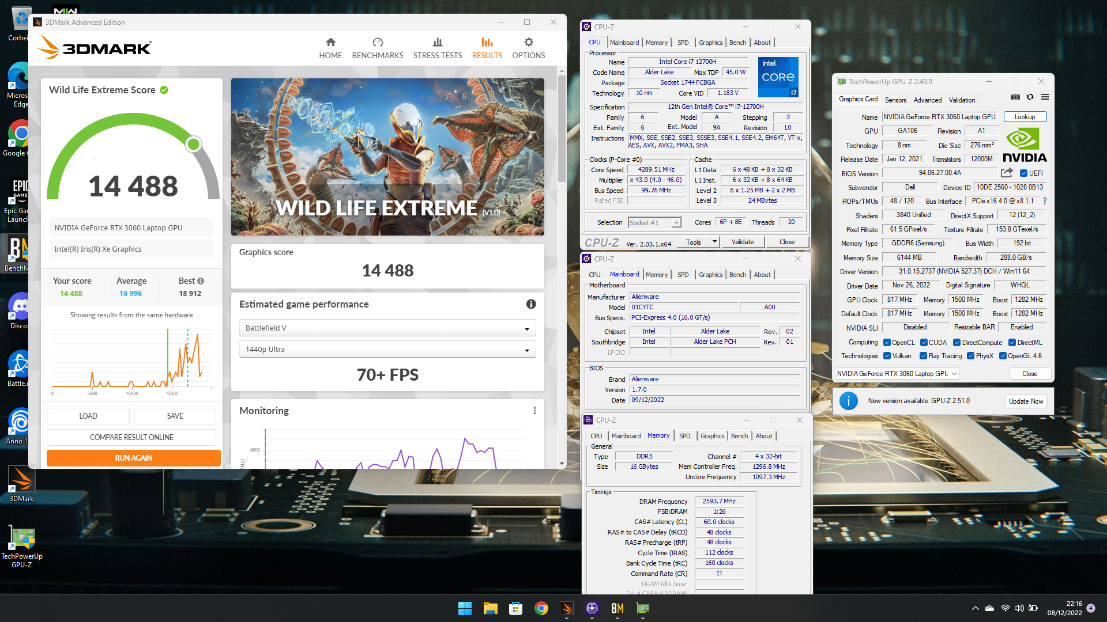This screenshot has height=622, width=1107.
Task: Open the GPU-Z hamburger menu
Action: pos(1045,97)
